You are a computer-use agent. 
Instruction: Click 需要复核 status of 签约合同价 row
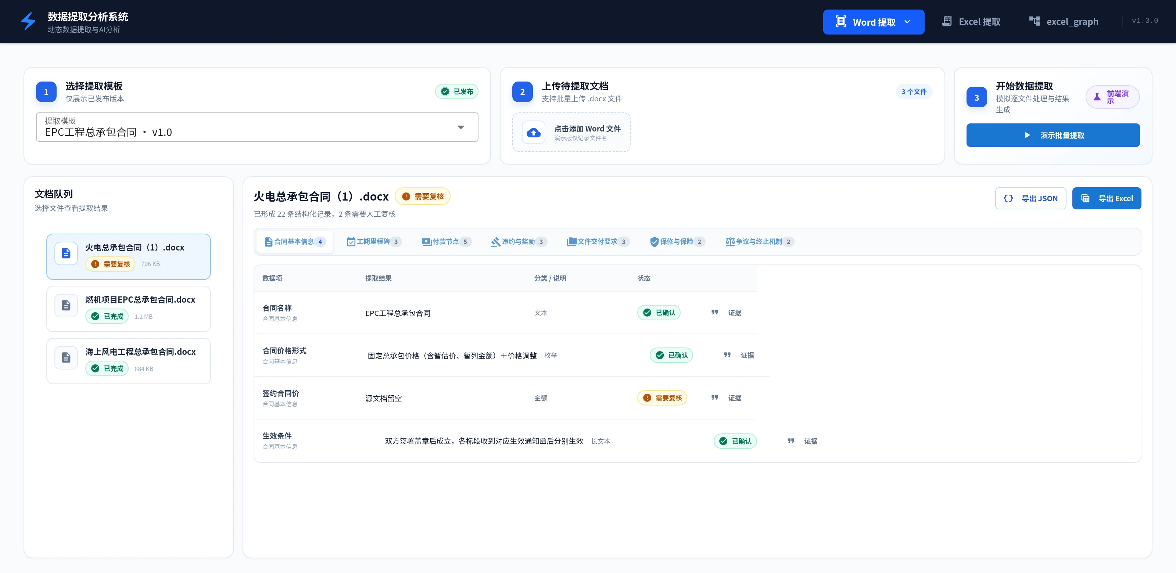coord(662,398)
